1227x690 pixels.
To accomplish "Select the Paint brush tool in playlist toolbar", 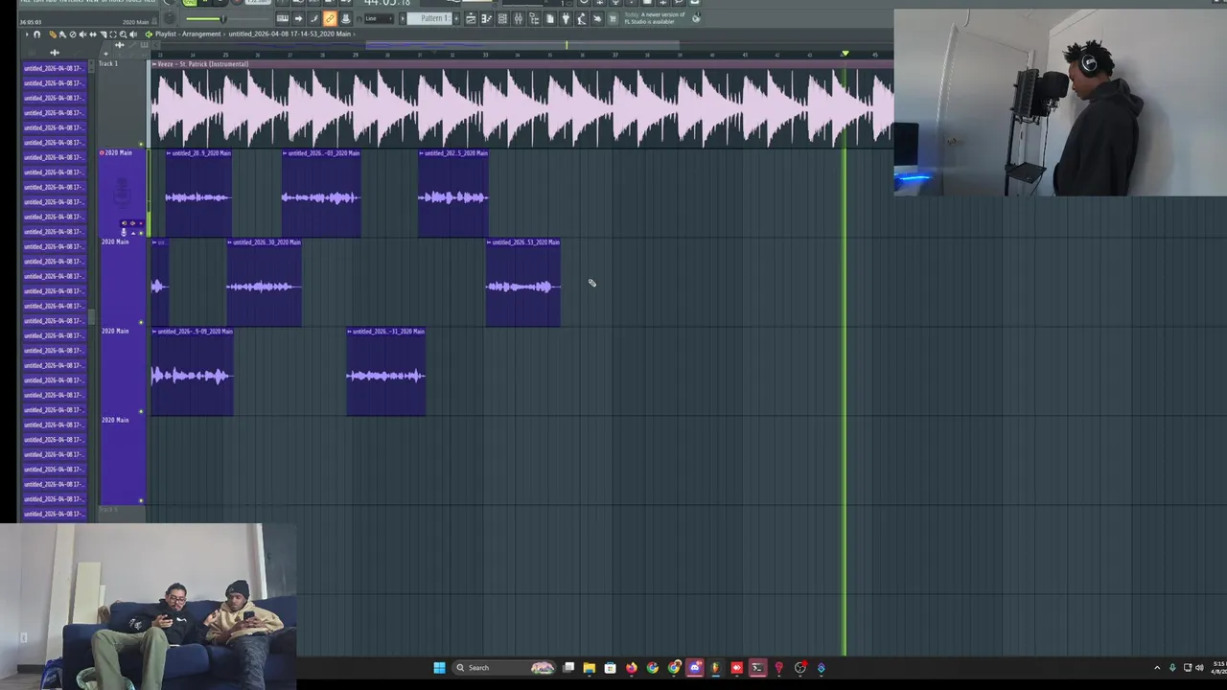I will pos(62,34).
